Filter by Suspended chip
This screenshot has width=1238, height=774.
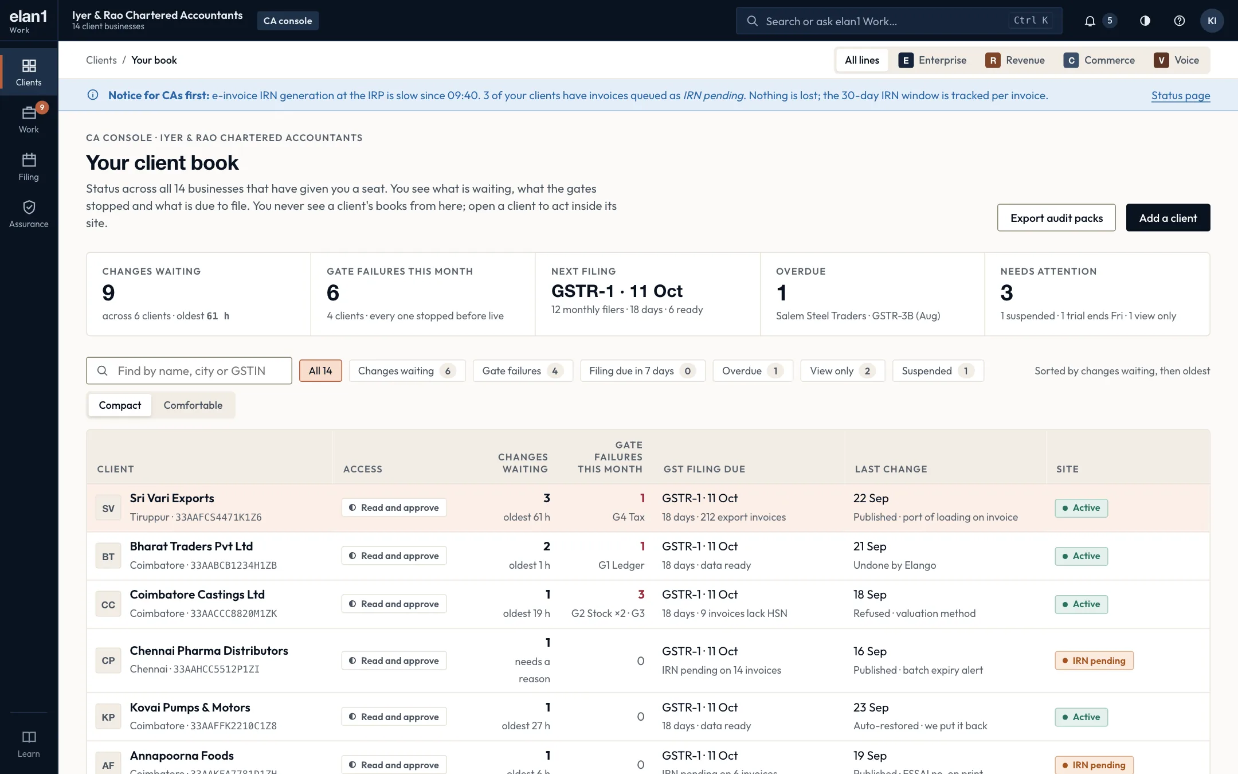click(x=938, y=371)
